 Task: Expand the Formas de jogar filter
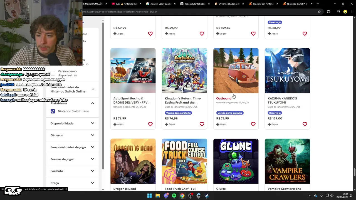72,159
